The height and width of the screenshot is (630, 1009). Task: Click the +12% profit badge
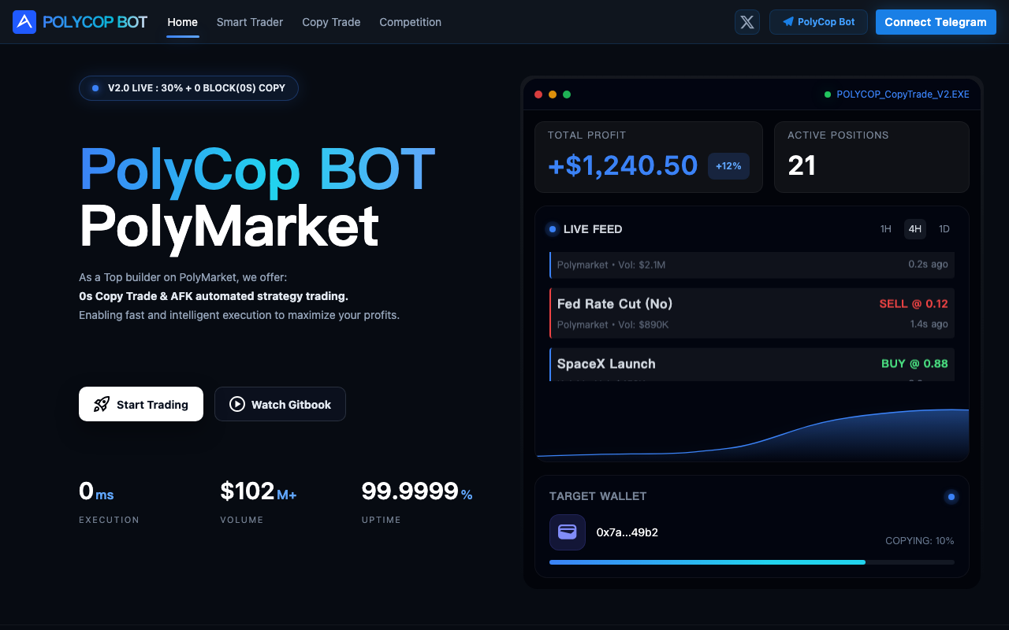point(728,166)
